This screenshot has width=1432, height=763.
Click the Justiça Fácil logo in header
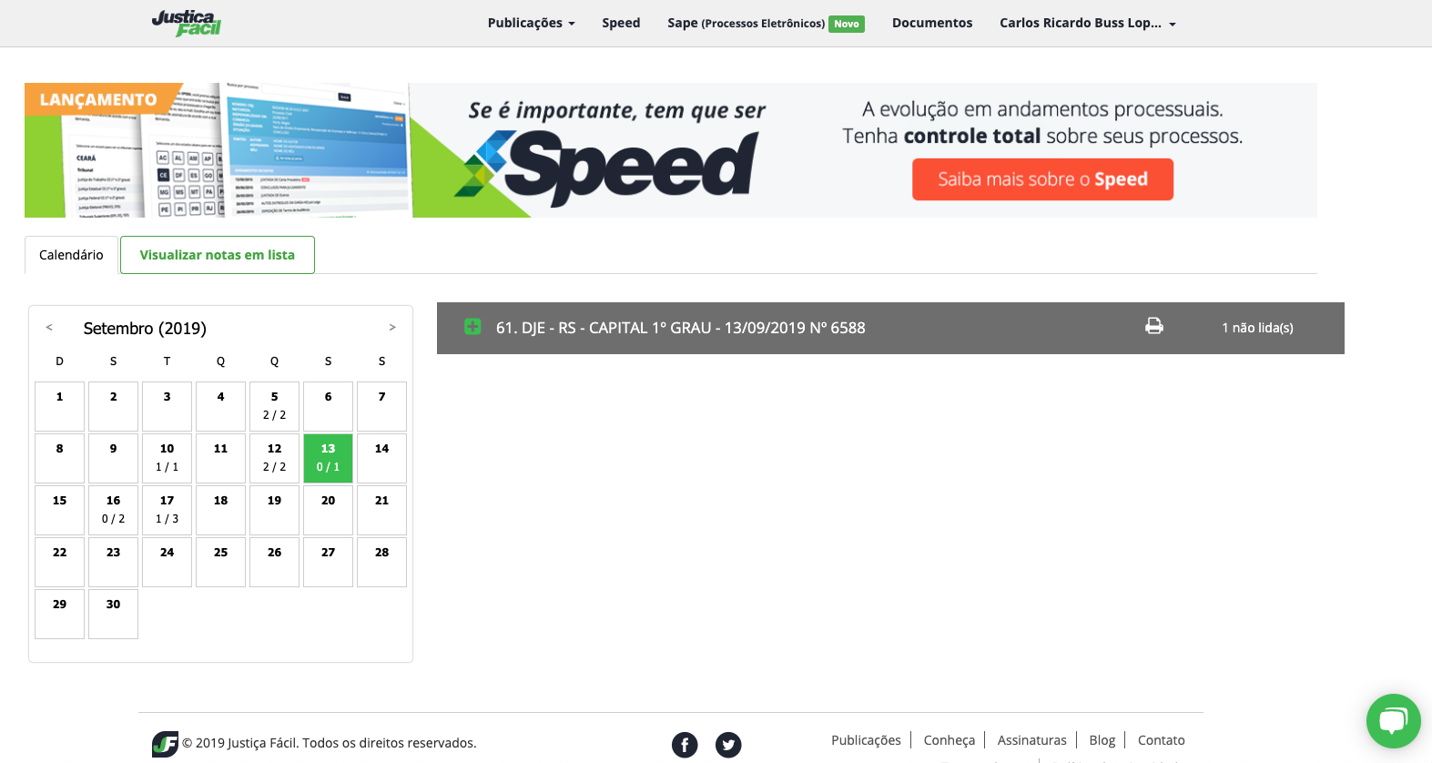[187, 23]
